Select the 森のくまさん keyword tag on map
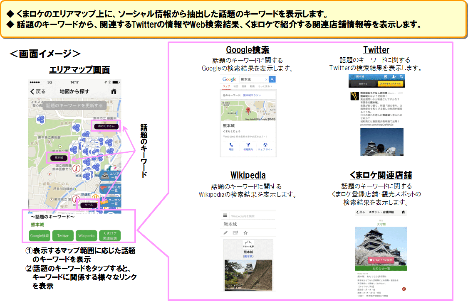Viewport: 468px width, 301px height. point(106,126)
